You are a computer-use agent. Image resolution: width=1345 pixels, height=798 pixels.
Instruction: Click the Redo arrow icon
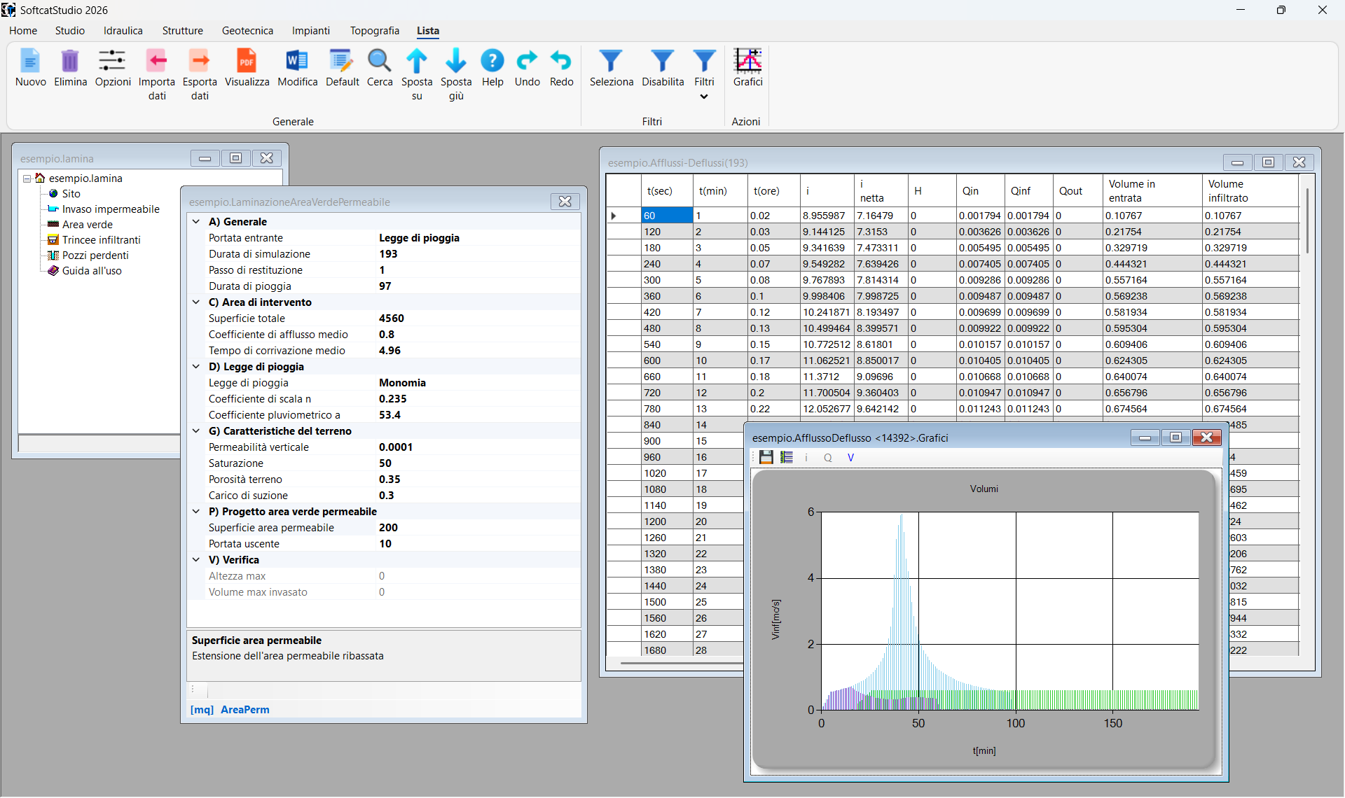(x=561, y=61)
